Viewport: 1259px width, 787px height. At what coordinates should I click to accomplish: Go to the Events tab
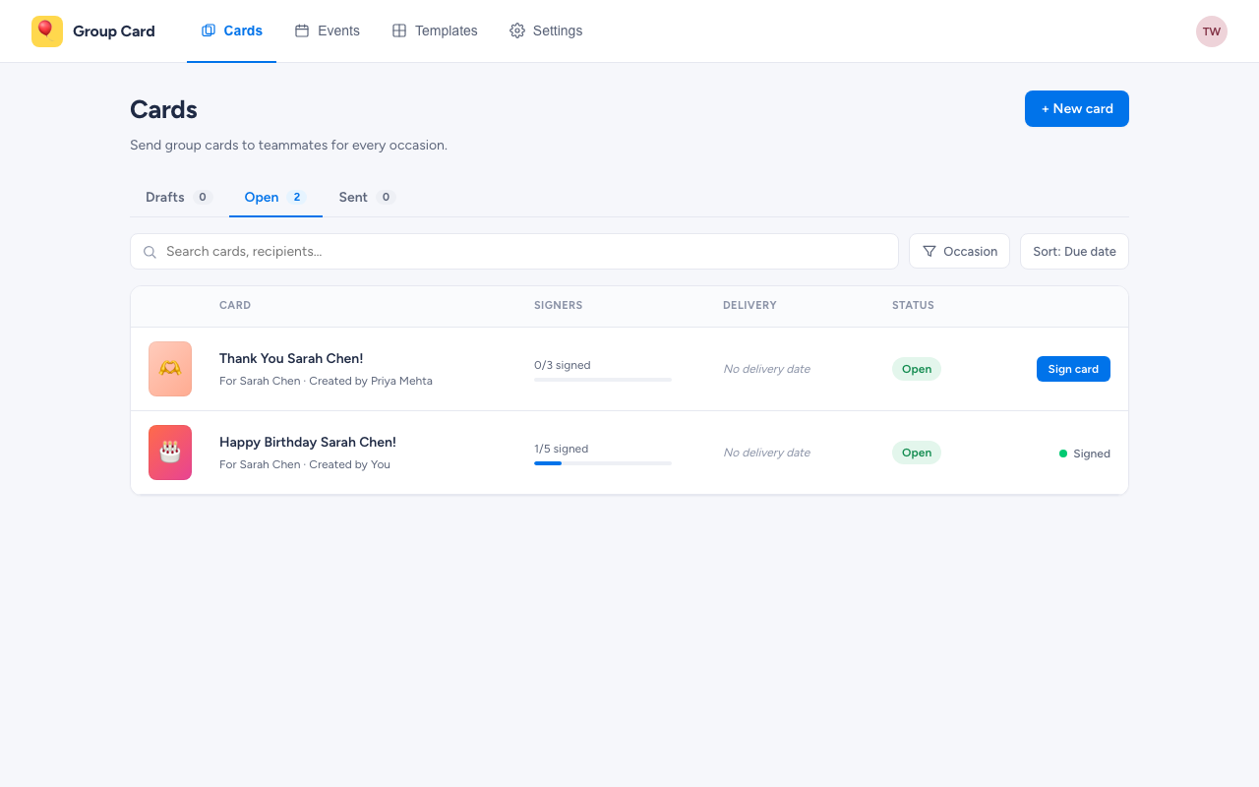(328, 30)
